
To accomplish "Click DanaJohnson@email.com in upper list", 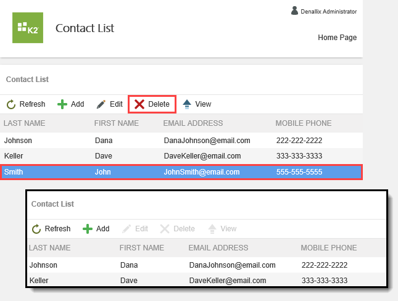I will click(207, 141).
